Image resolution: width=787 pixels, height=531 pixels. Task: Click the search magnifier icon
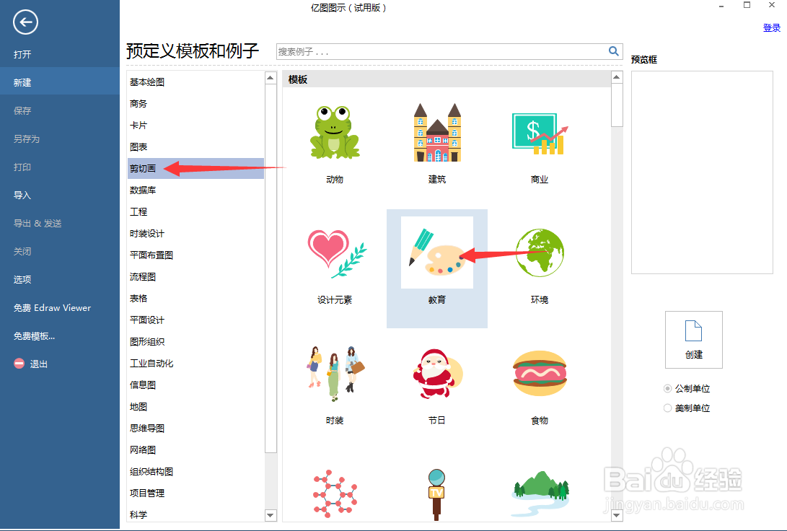(613, 51)
